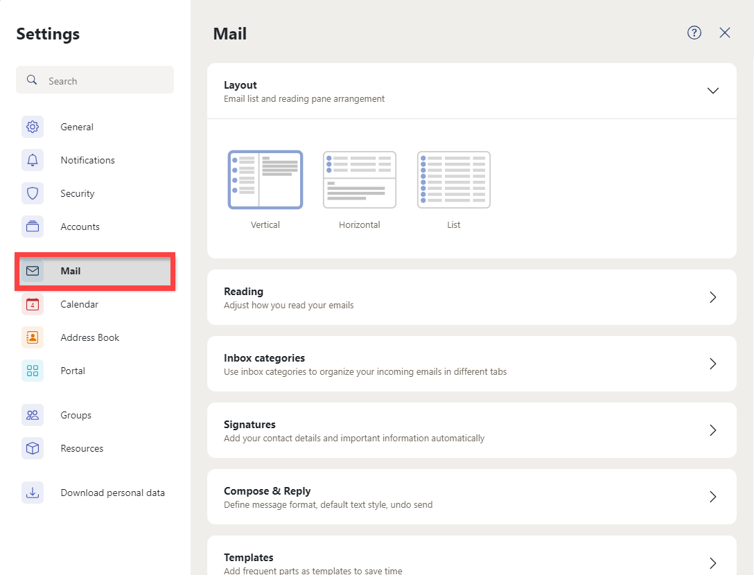Viewport: 754px width, 575px height.
Task: Select Download personal data entry
Action: click(x=95, y=493)
